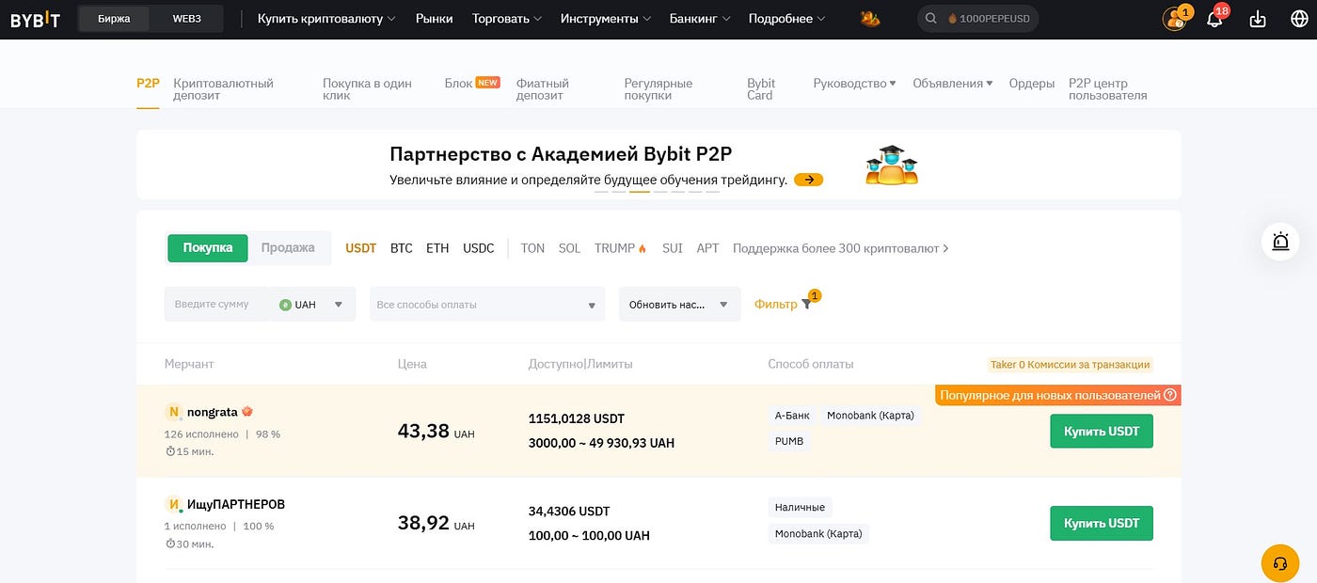Select the Покупка toggle

tap(208, 248)
